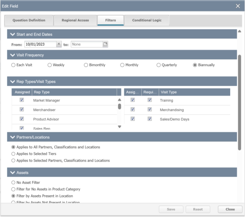Viewport: 245px width, 217px height.
Task: Select the Filters tab
Action: click(110, 20)
